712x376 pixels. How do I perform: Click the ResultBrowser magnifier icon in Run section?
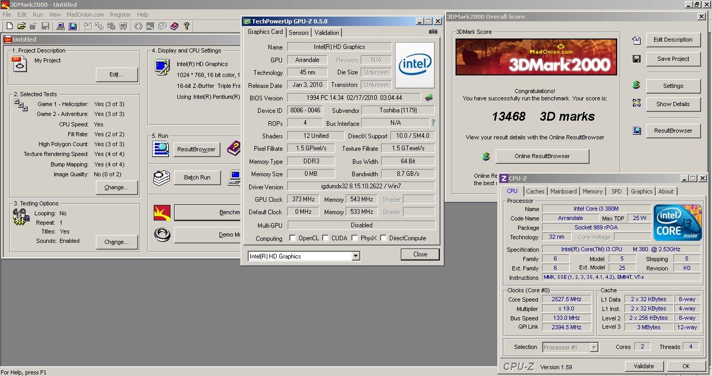click(161, 149)
